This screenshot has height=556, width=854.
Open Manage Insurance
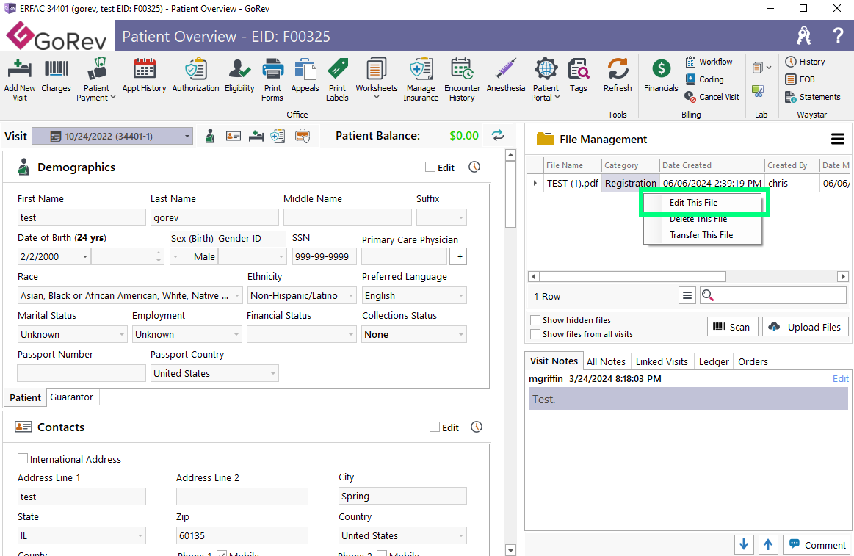[x=421, y=80]
